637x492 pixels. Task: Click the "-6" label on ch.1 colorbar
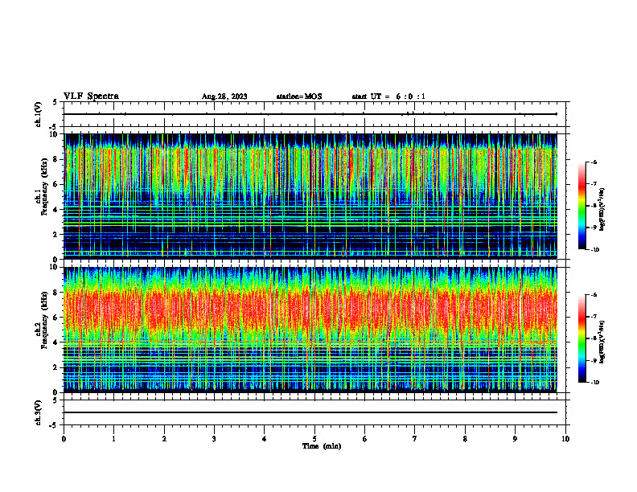tap(594, 162)
